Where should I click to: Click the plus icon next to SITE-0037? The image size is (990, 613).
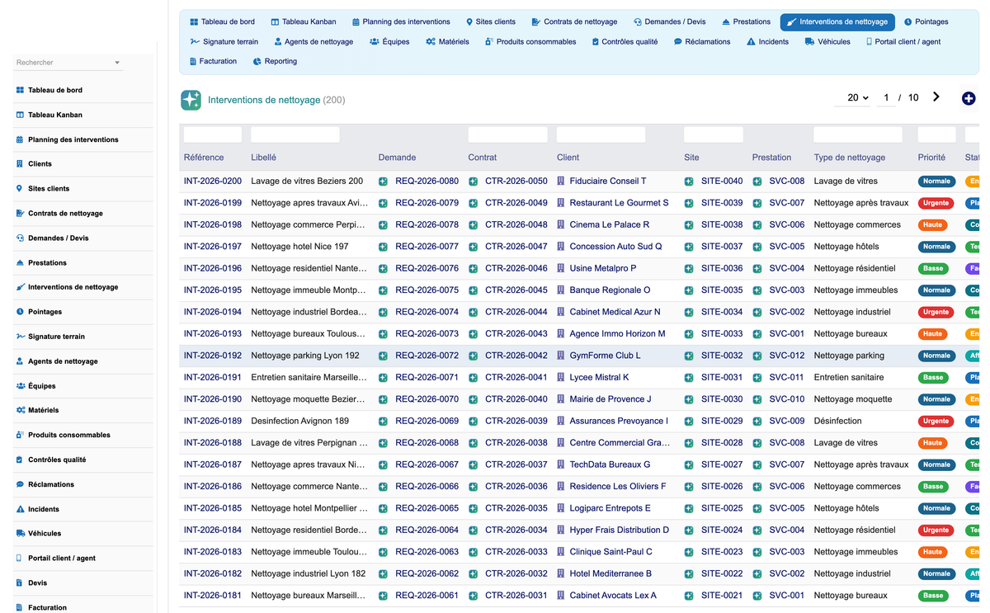(x=689, y=247)
